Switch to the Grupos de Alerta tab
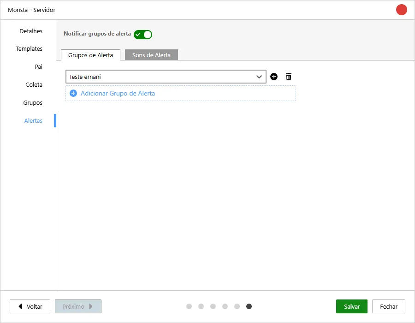415x323 pixels. pyautogui.click(x=90, y=55)
